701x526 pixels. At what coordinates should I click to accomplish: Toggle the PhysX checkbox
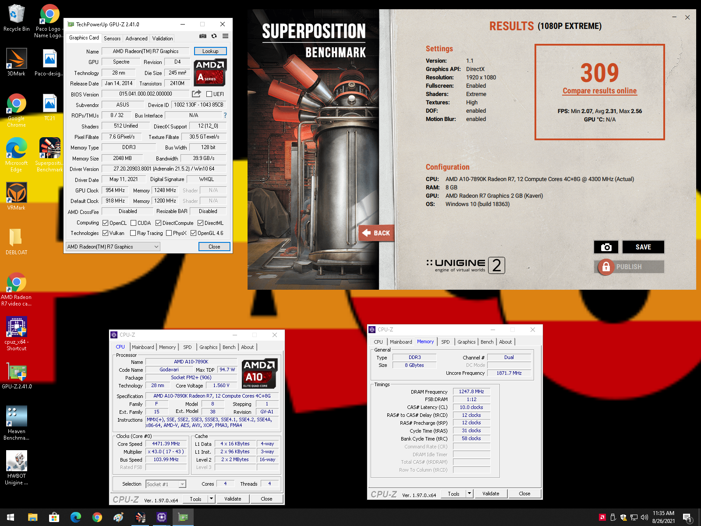169,233
